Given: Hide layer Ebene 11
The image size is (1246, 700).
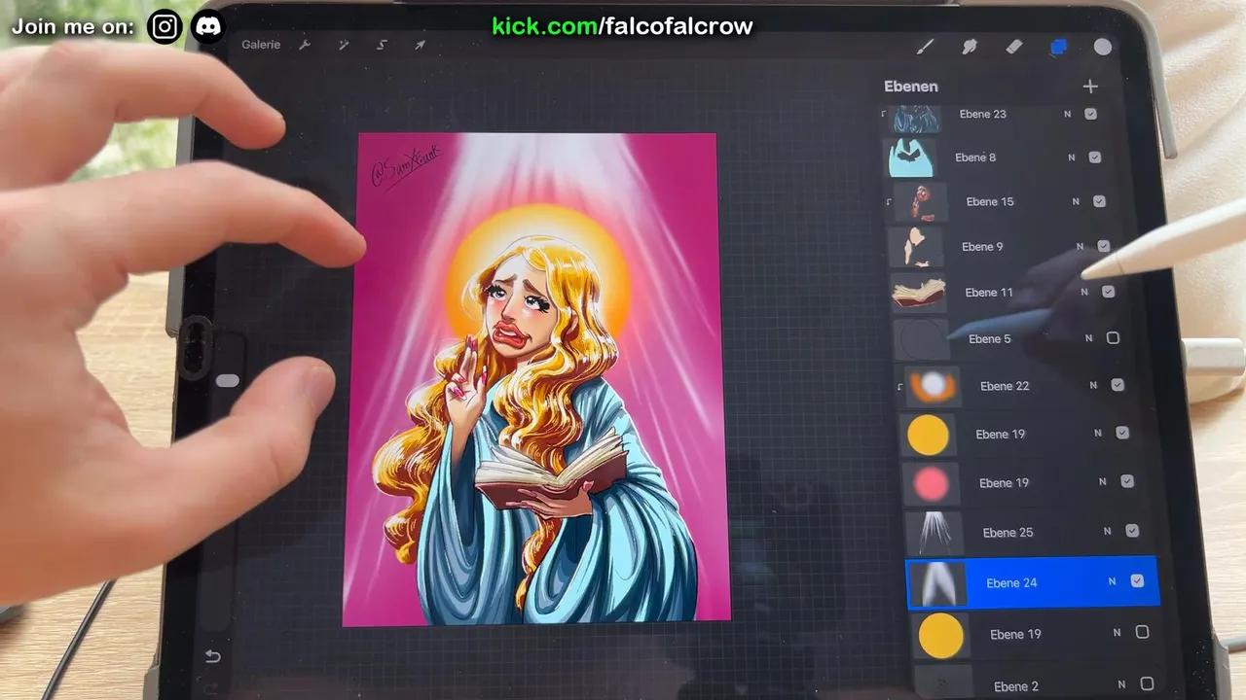Looking at the screenshot, I should [1108, 292].
